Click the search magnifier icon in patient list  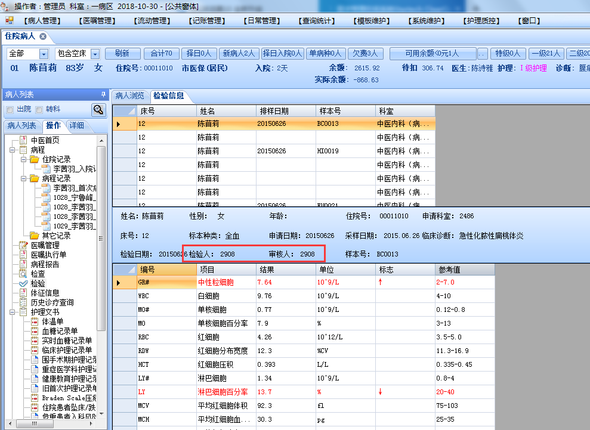(98, 110)
